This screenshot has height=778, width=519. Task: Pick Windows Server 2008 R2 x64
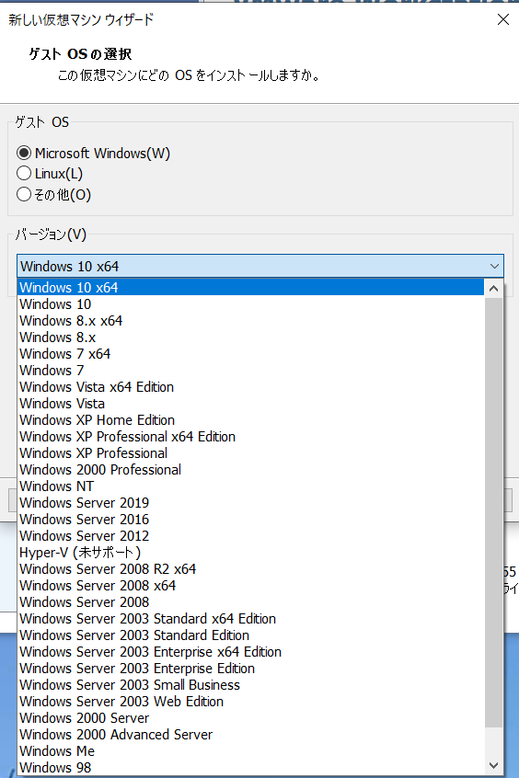tap(251, 568)
